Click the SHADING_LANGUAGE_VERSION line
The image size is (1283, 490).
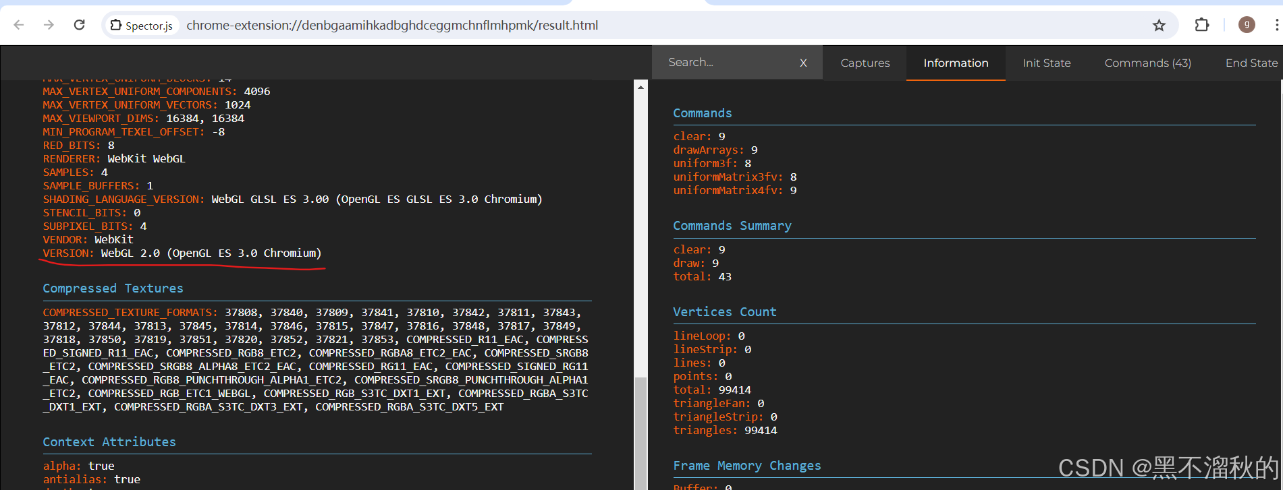292,200
